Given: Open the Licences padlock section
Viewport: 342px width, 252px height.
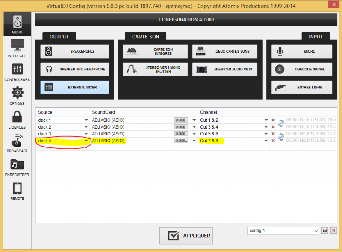Looking at the screenshot, I should [17, 120].
